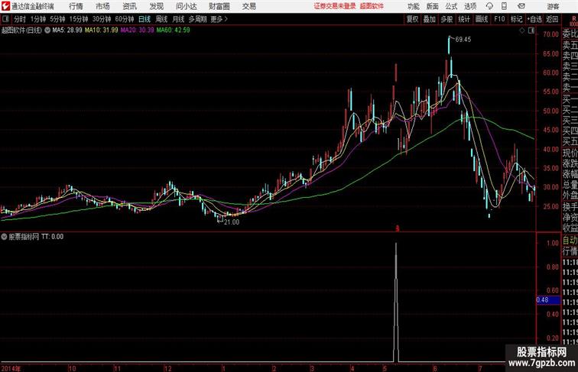Switch to 60分钟 period
Viewport: 578px width, 372px height.
(x=125, y=19)
